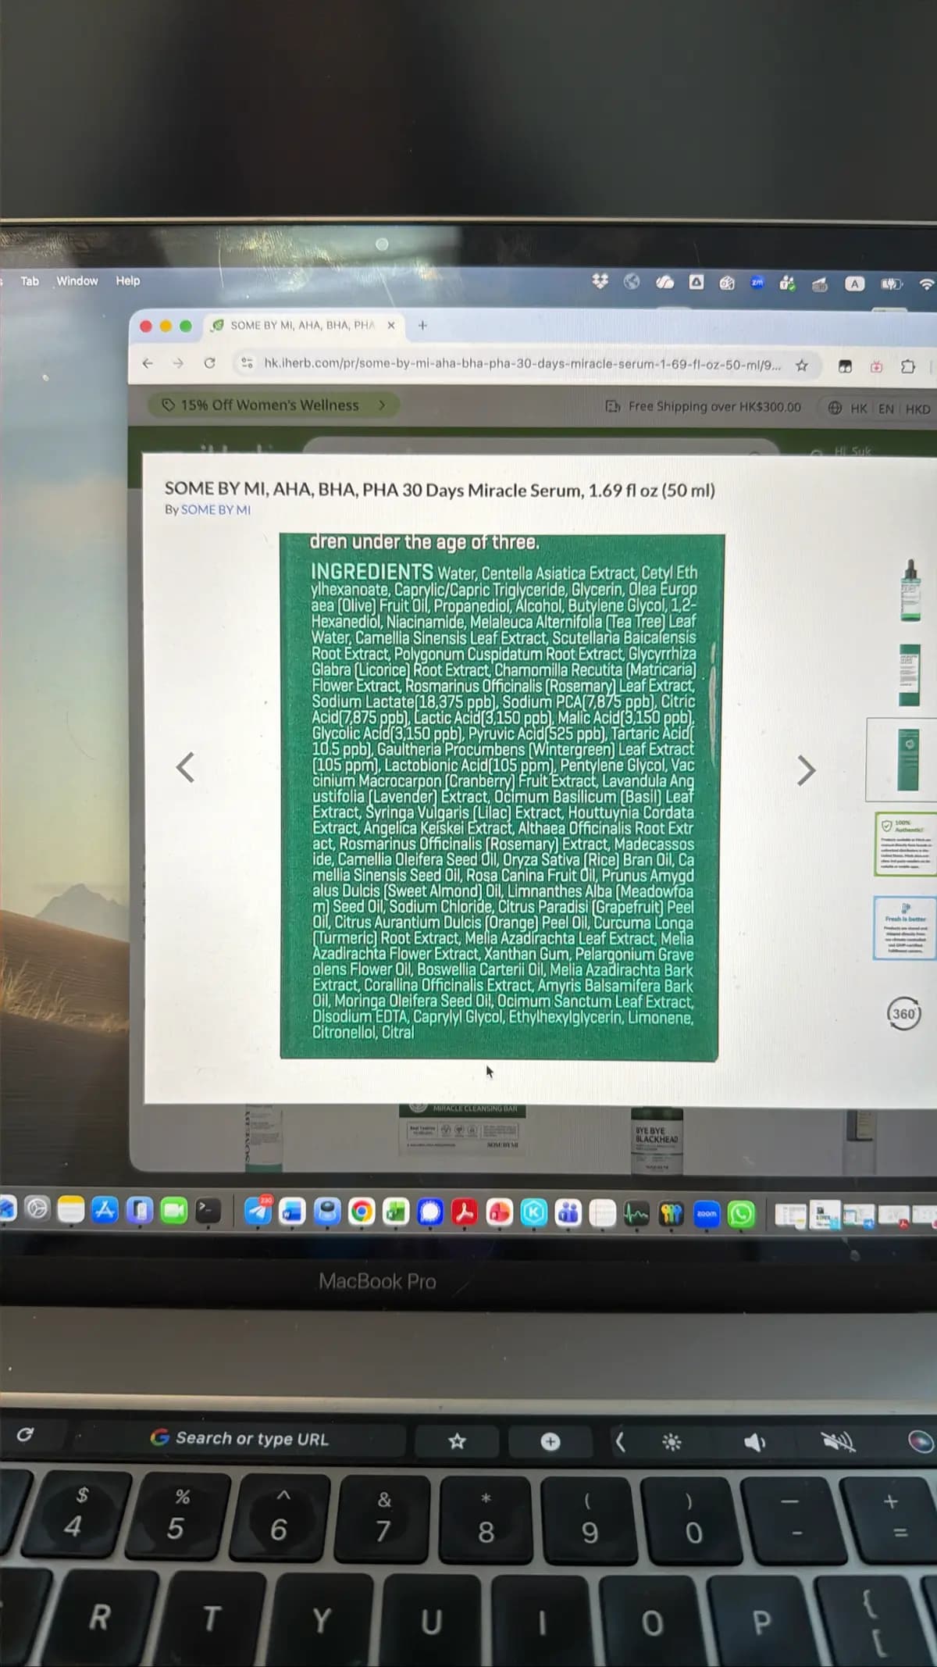Open Dropbox from the menu bar
This screenshot has width=937, height=1667.
600,281
